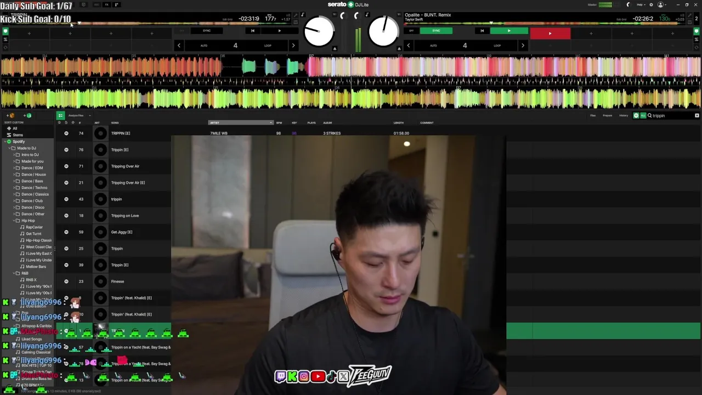Select the right deck cue pad mode icon
The width and height of the screenshot is (702, 395).
click(x=697, y=31)
